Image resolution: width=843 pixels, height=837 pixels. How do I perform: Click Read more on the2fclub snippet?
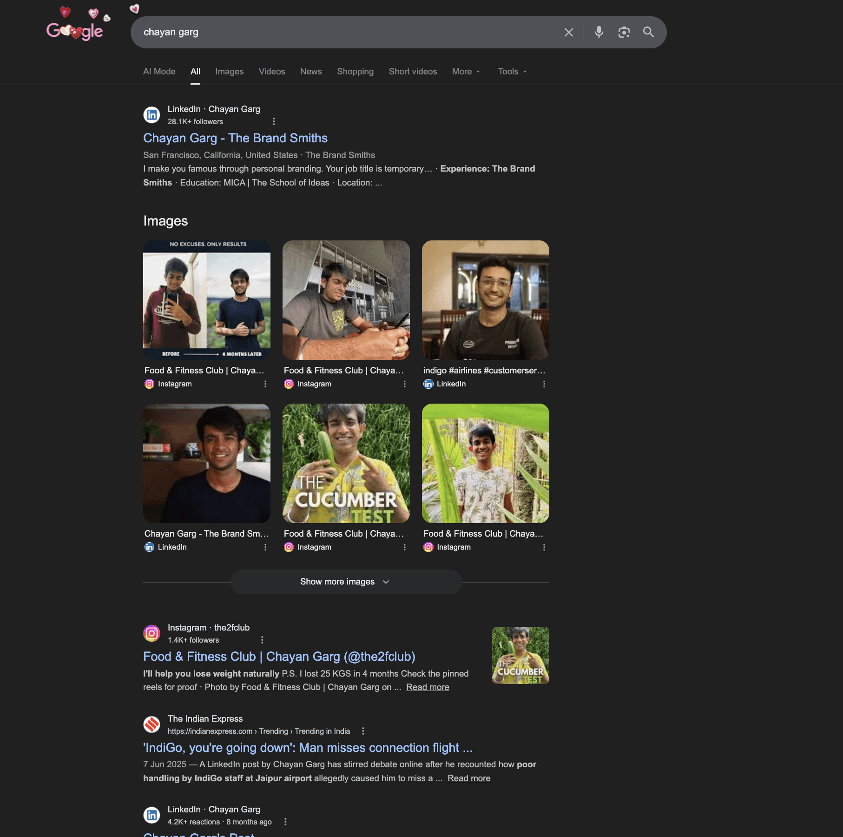pyautogui.click(x=428, y=687)
